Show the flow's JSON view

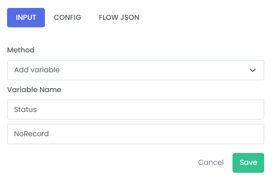[119, 18]
